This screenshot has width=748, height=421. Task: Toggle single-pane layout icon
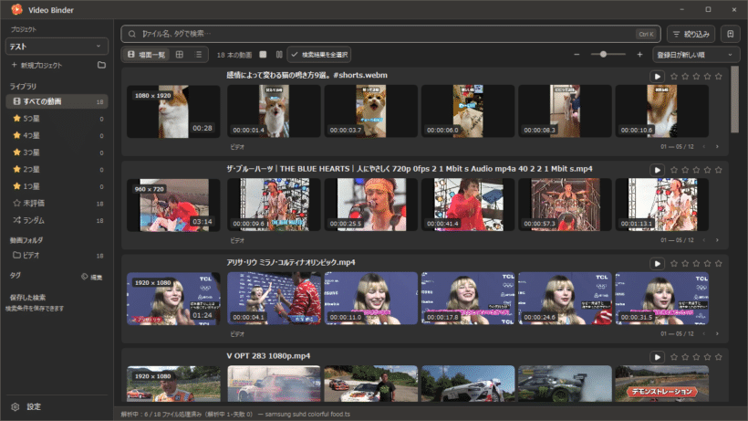pyautogui.click(x=263, y=55)
